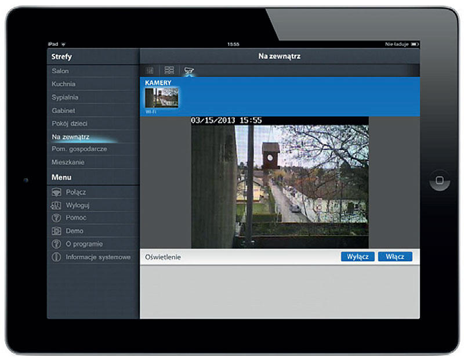Click the O programie icon

click(56, 244)
